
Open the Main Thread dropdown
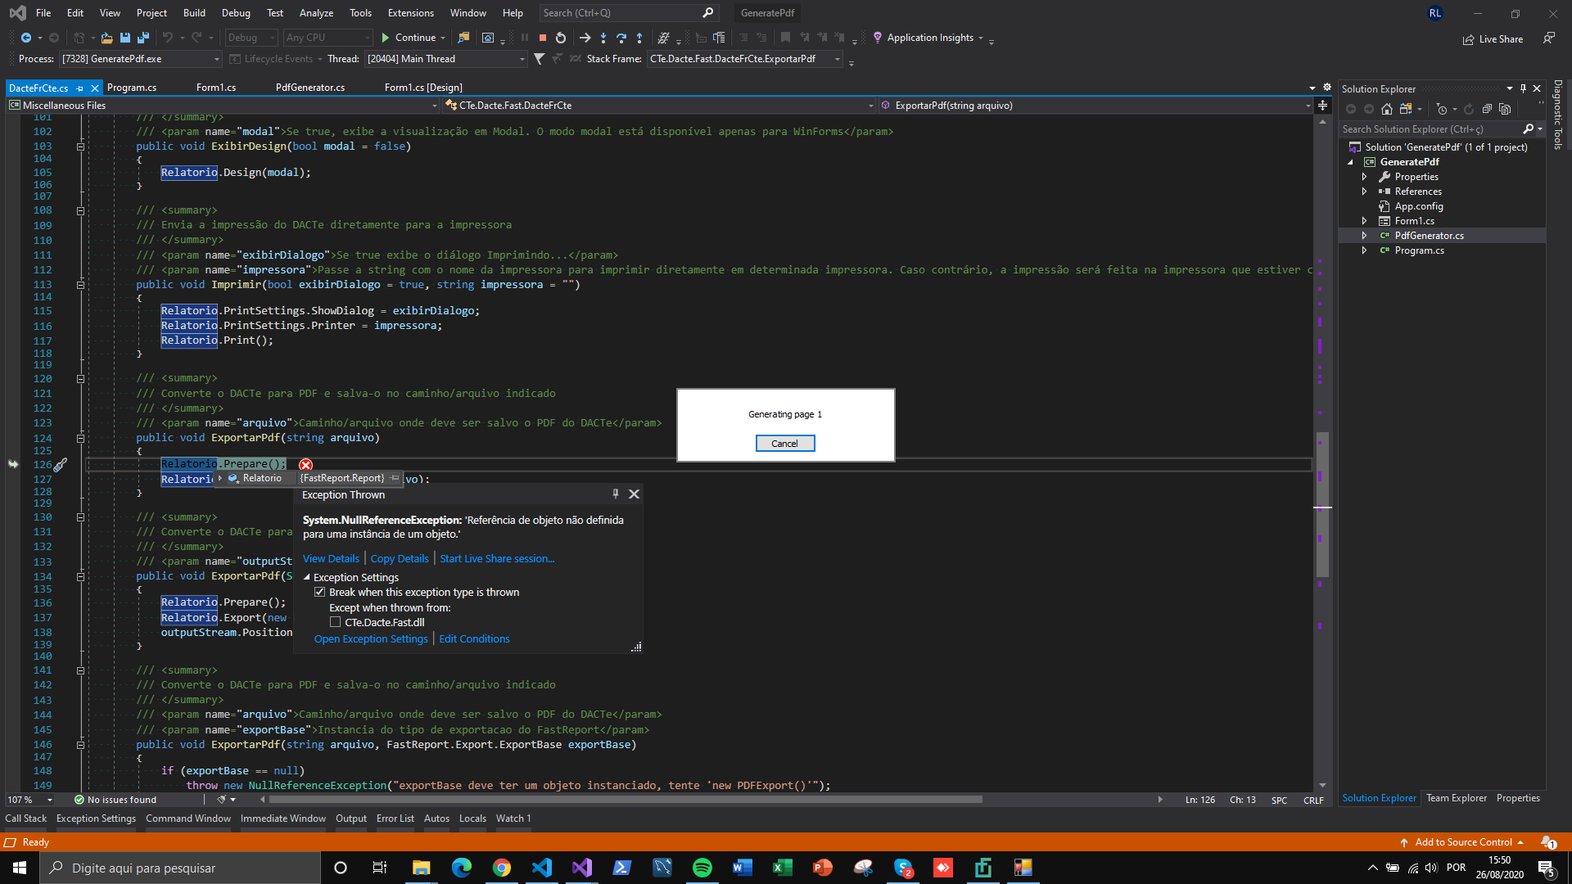tap(522, 59)
